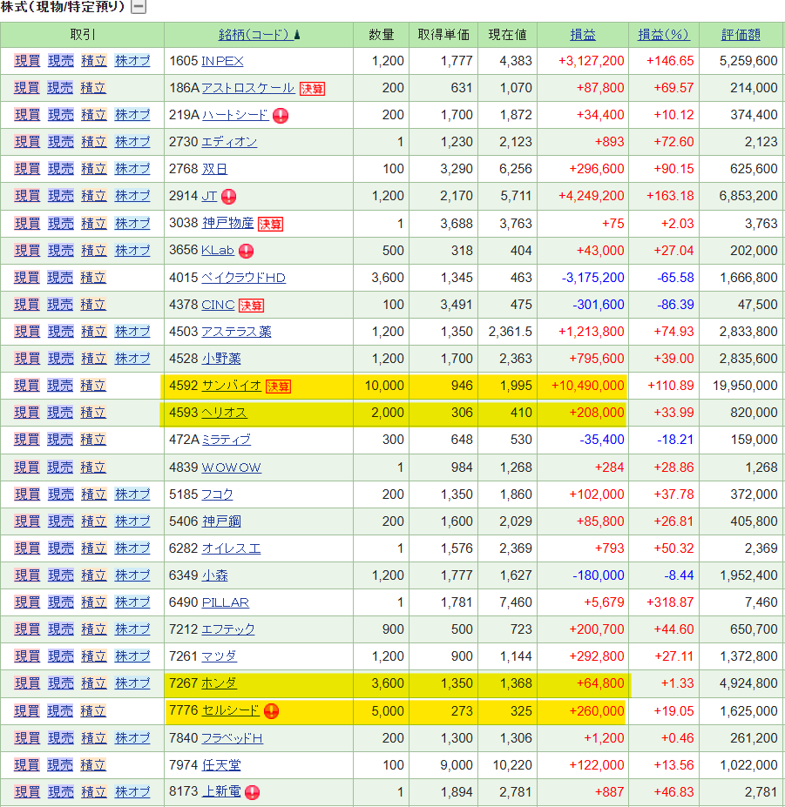785x807 pixels.
Task: Click 現買 in the INPEX row
Action: [27, 61]
